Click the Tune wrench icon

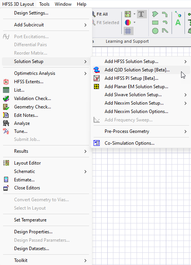[6, 131]
